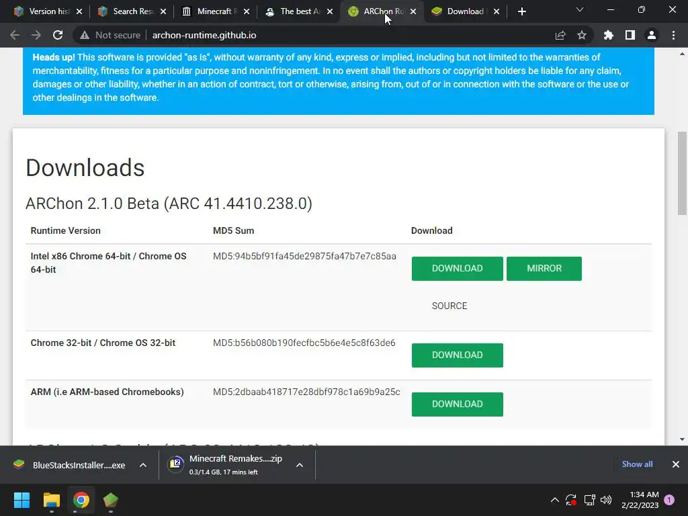688x516 pixels.
Task: Reload the ARChon page
Action: pyautogui.click(x=58, y=35)
